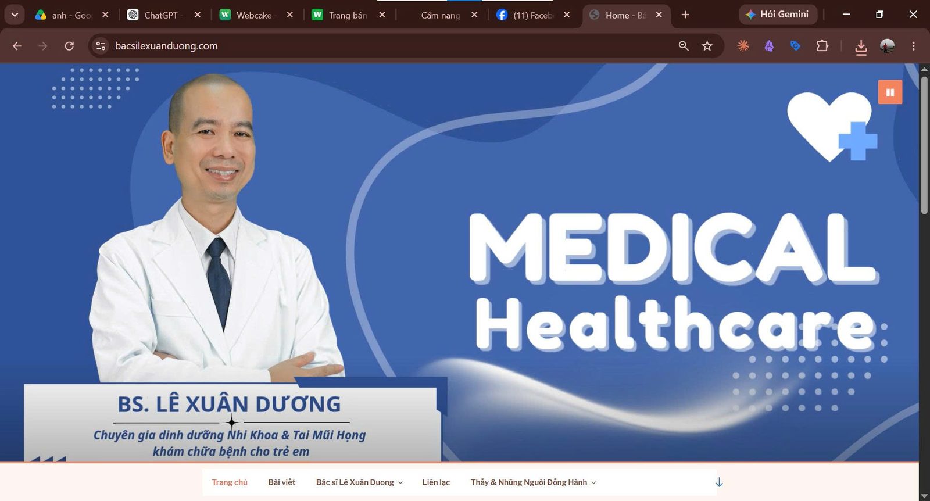Close the 'anh - Goo' tab
The width and height of the screenshot is (930, 501).
click(x=105, y=15)
